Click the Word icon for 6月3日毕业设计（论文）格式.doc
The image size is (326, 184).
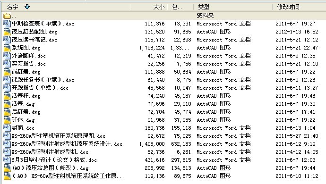point(7,160)
